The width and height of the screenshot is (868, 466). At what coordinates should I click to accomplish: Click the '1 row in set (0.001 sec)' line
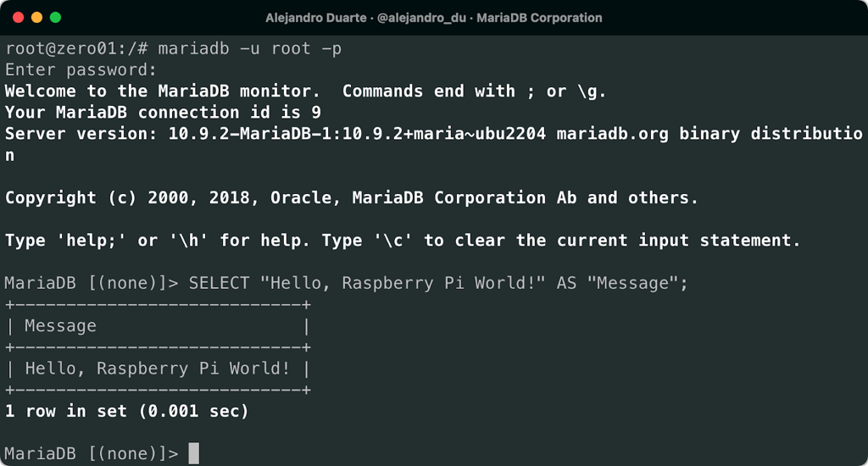pos(127,411)
